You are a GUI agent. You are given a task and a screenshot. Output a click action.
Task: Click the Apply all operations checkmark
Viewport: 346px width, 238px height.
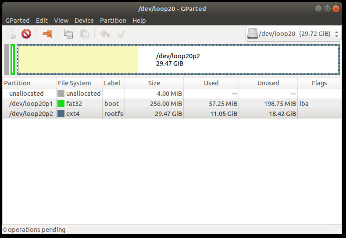pos(121,34)
